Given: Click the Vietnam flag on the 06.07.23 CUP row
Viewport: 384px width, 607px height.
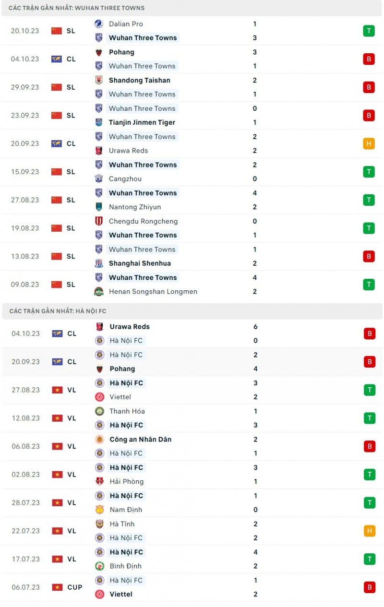Looking at the screenshot, I should click(x=58, y=587).
